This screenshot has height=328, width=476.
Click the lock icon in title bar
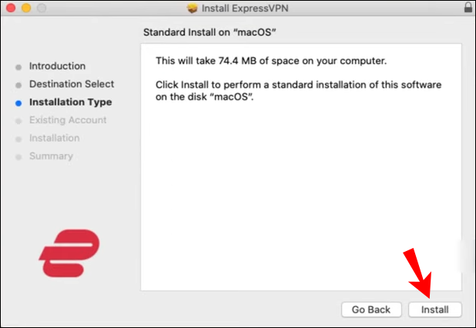point(468,8)
